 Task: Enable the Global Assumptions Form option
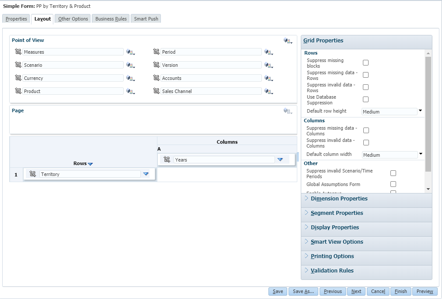[x=393, y=184]
